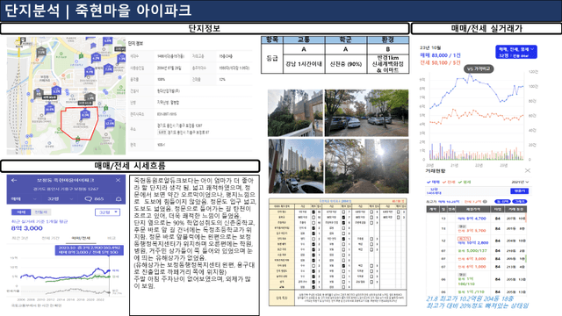Switch to the 매매/전세 chart tab
This screenshot has width=562, height=316.
click(x=81, y=238)
